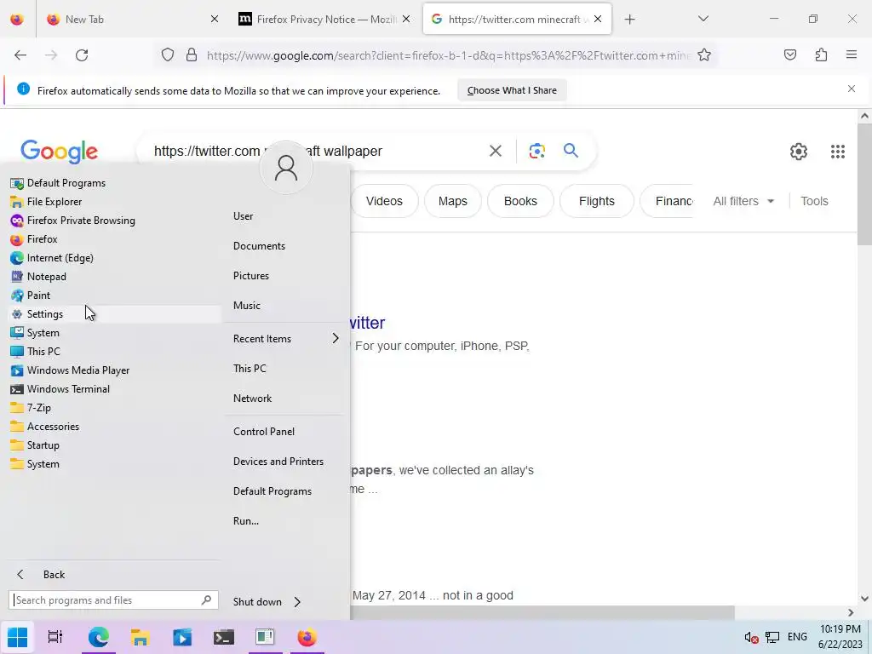The image size is (872, 654).
Task: Go back to the previous page
Action: click(20, 55)
